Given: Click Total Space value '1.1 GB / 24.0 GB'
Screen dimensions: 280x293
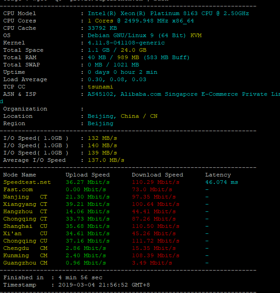Looking at the screenshot, I should click(x=117, y=50).
